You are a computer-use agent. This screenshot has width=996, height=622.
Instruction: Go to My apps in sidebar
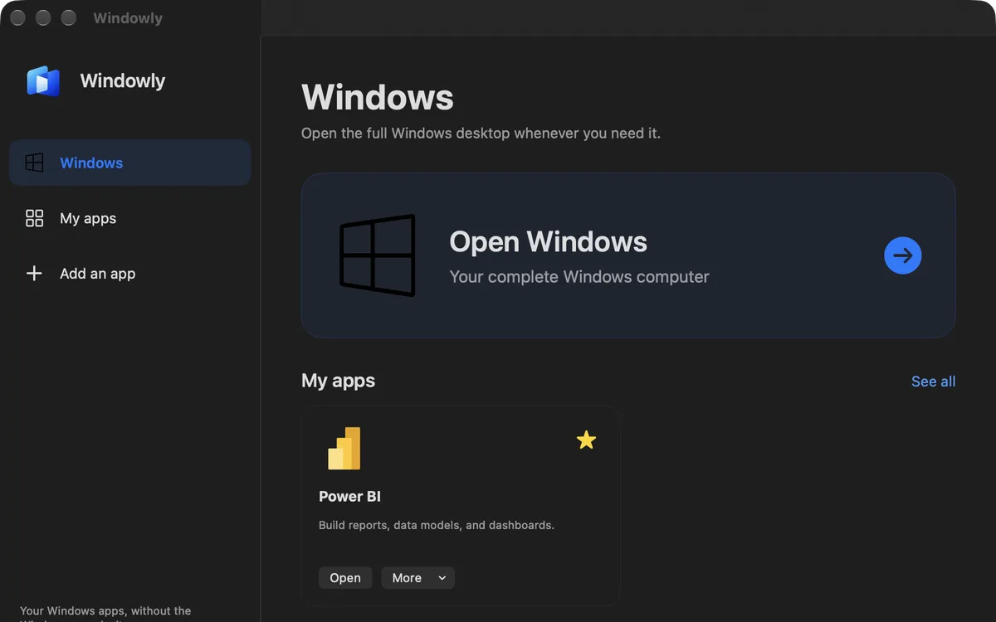coord(88,219)
